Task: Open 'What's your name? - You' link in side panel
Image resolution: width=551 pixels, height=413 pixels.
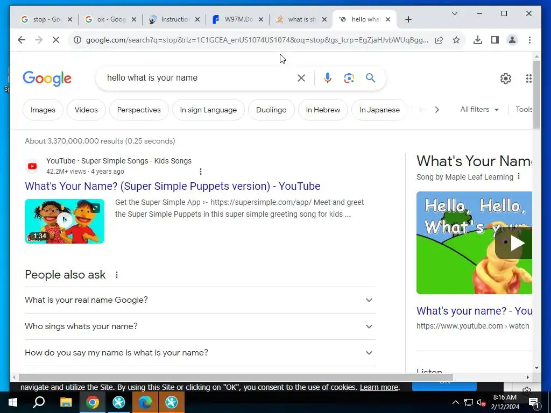Action: pos(475,311)
